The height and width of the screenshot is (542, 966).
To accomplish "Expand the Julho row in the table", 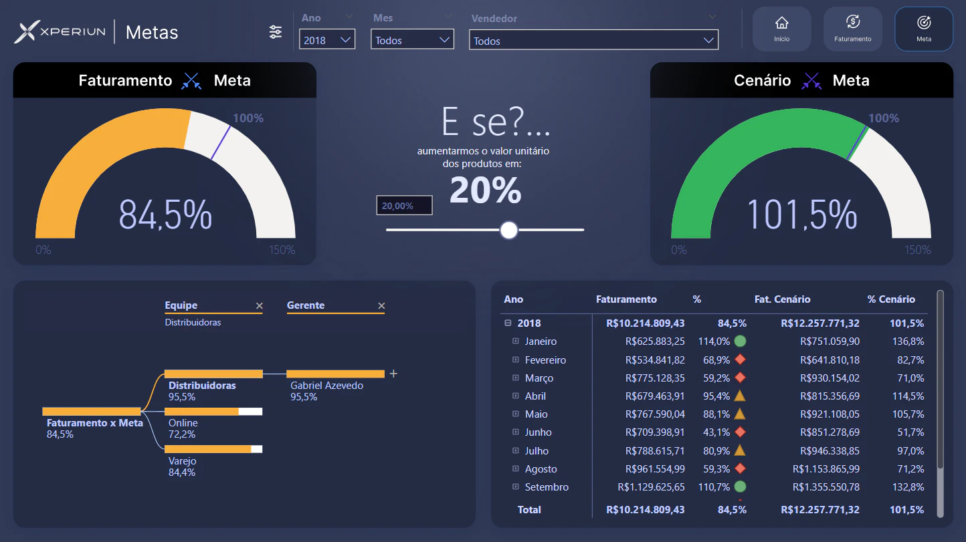I will click(515, 450).
